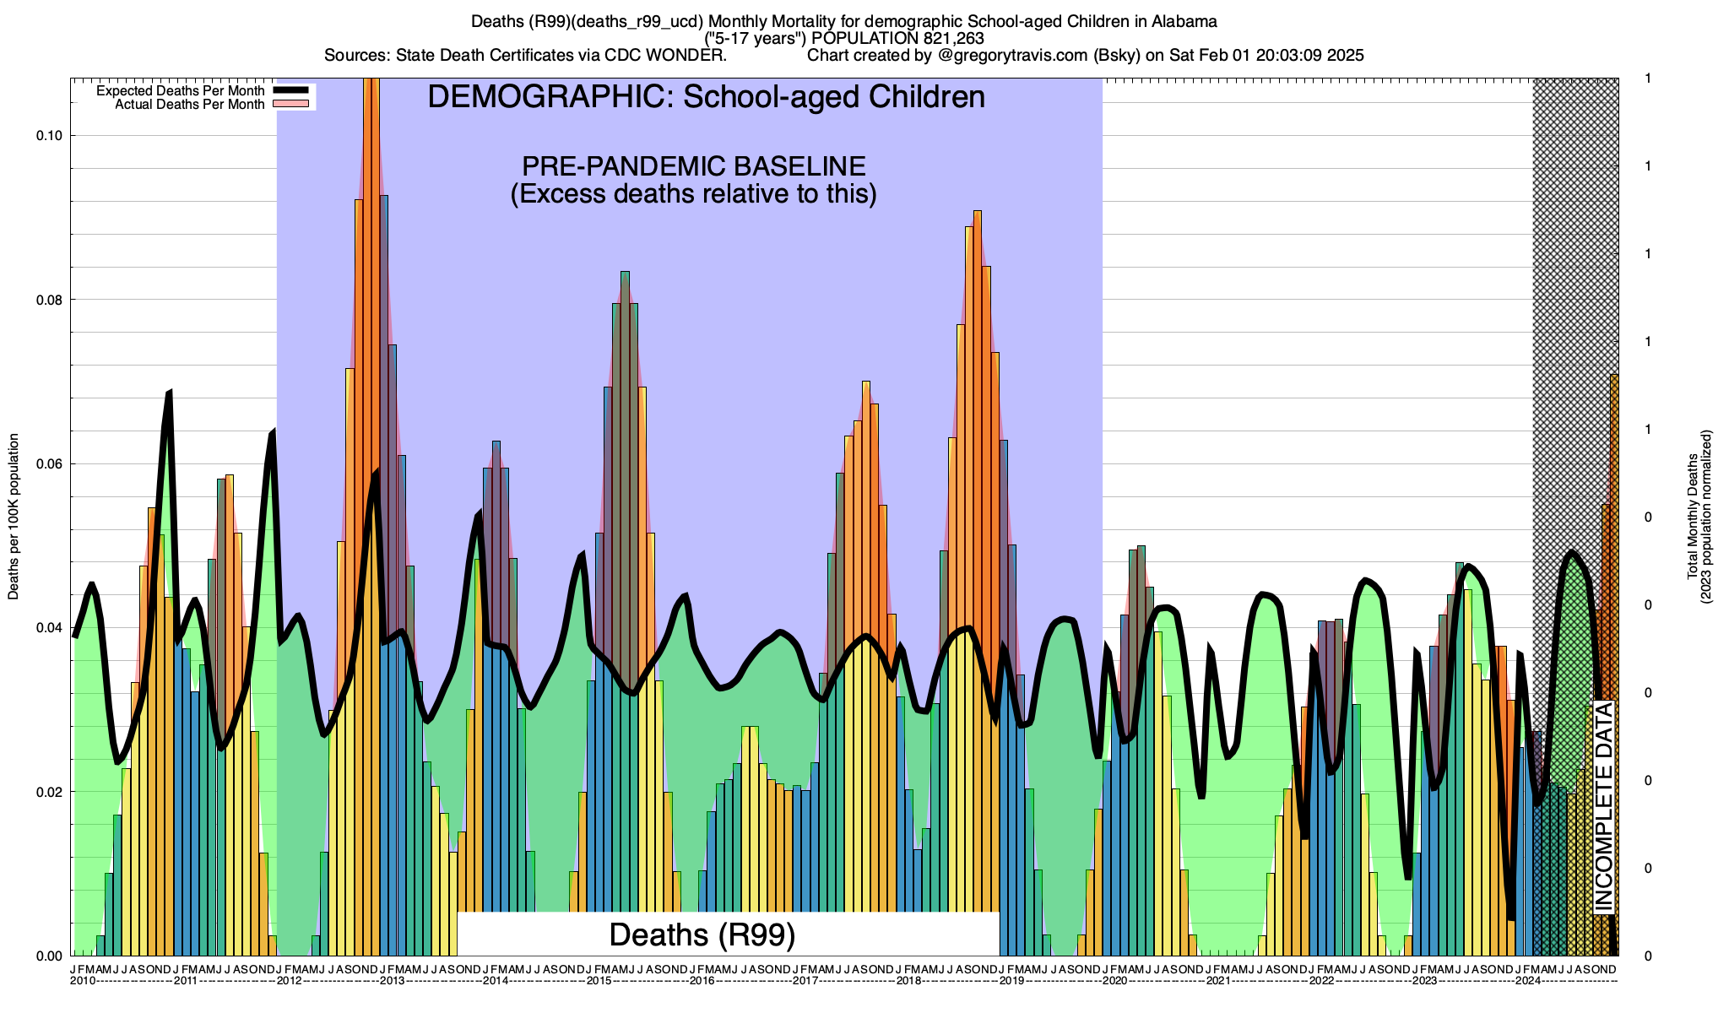
Task: Click the 2015 year label on x-axis
Action: click(x=599, y=981)
